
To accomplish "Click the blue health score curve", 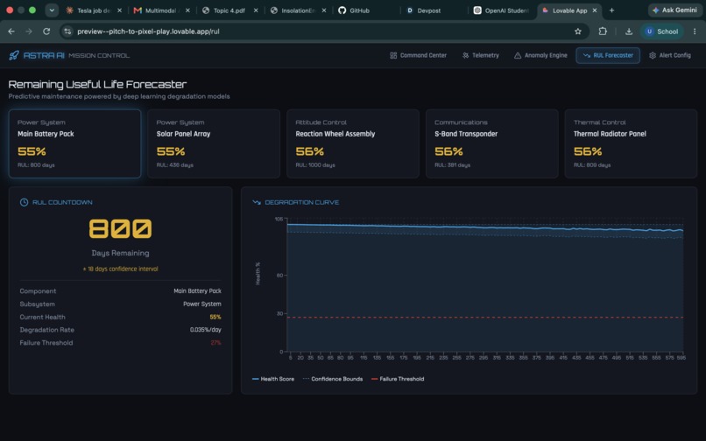I will coord(485,227).
